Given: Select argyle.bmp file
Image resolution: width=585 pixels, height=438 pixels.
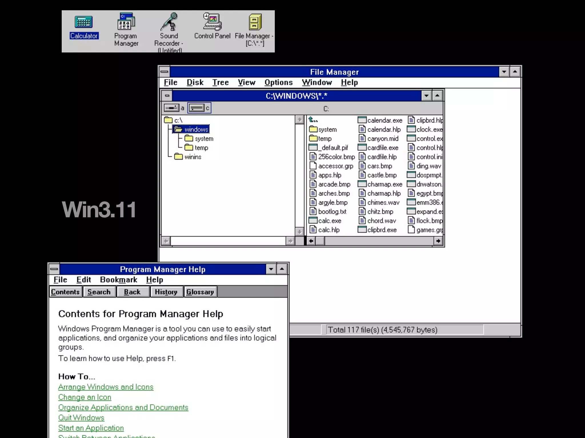Looking at the screenshot, I should click(329, 202).
